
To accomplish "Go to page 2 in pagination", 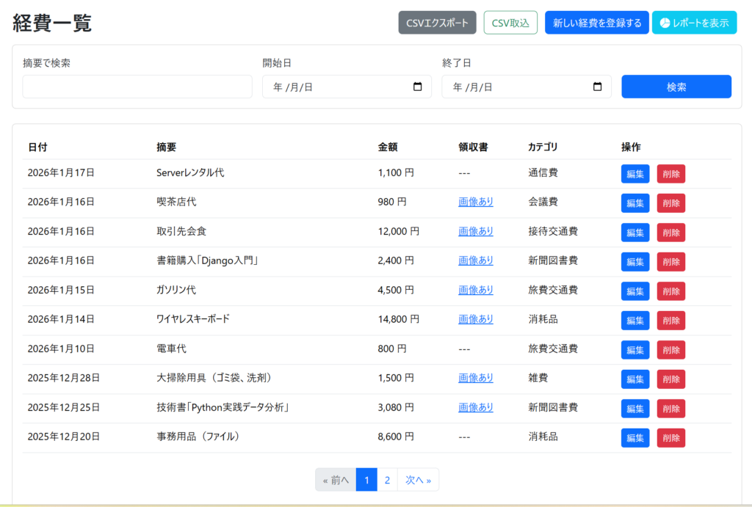I will point(387,480).
